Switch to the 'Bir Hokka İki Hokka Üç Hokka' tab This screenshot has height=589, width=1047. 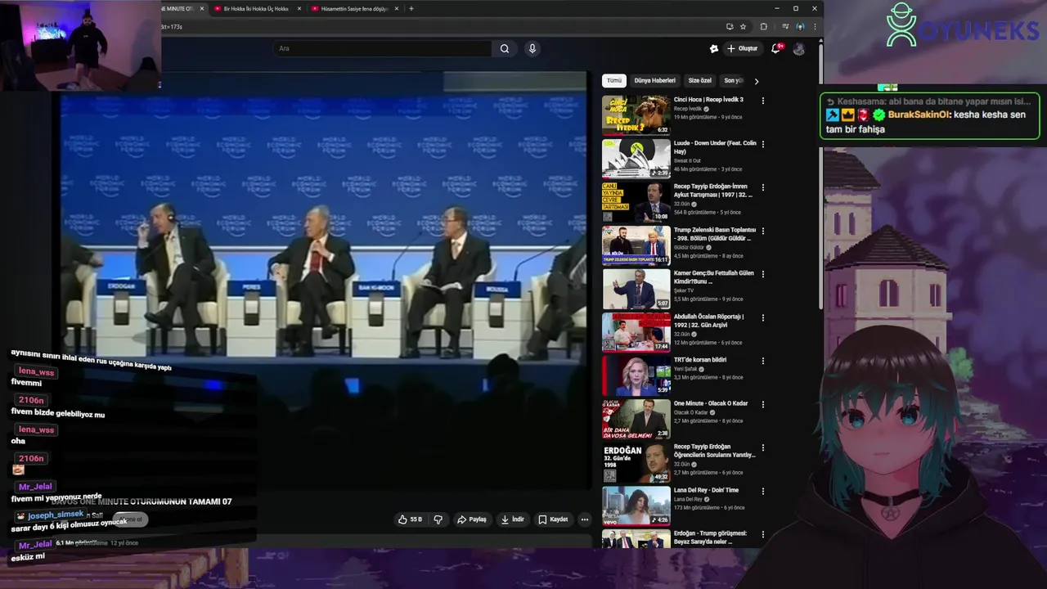click(x=256, y=8)
